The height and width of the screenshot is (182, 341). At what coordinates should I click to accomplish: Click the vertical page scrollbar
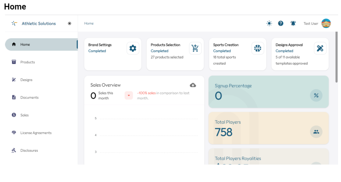click(337, 57)
